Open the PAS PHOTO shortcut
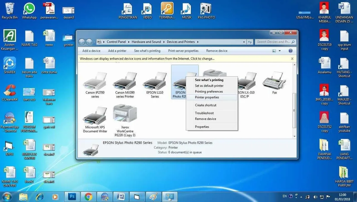 [206, 11]
